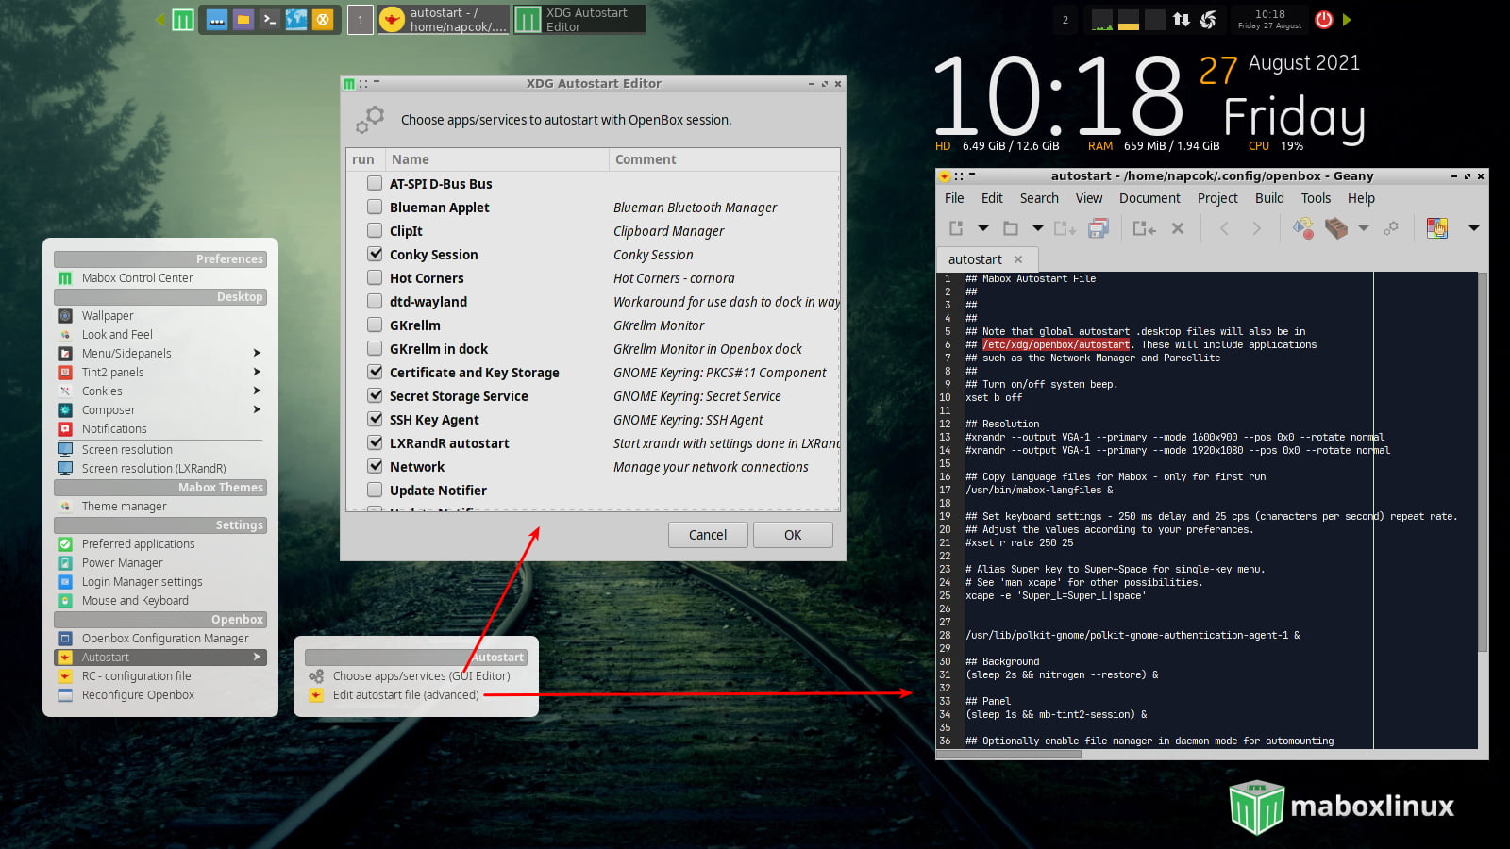Screen dimensions: 1510x849
Task: Check the ClipIt autostart box
Action: (375, 230)
